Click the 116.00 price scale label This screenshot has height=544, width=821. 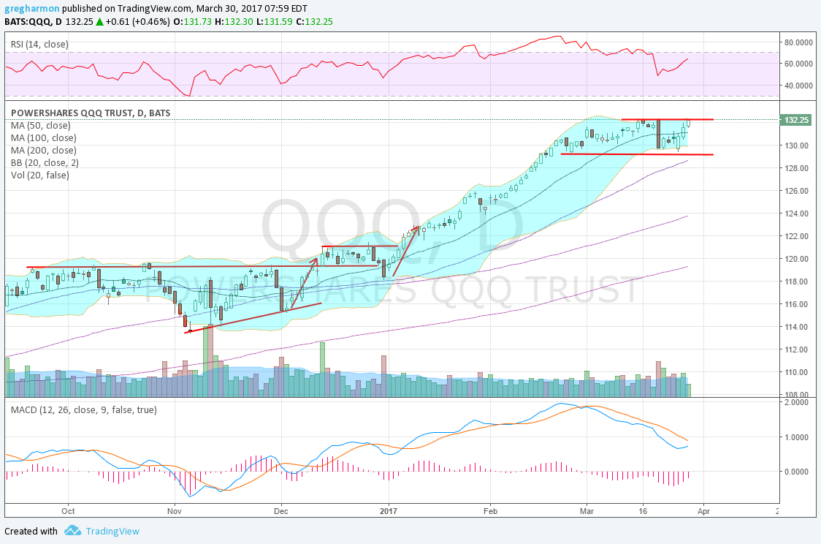click(796, 304)
